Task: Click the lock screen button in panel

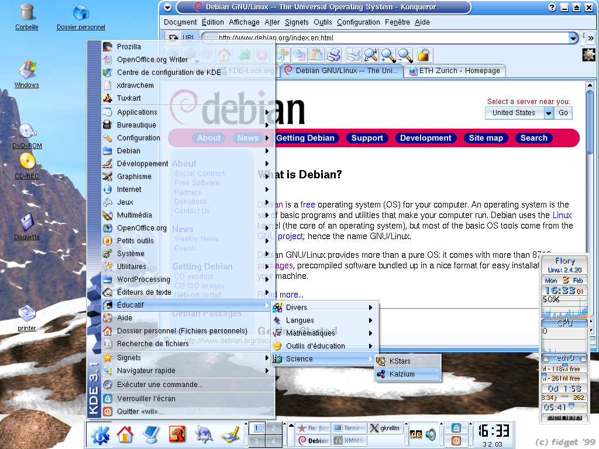Action: pos(456,428)
